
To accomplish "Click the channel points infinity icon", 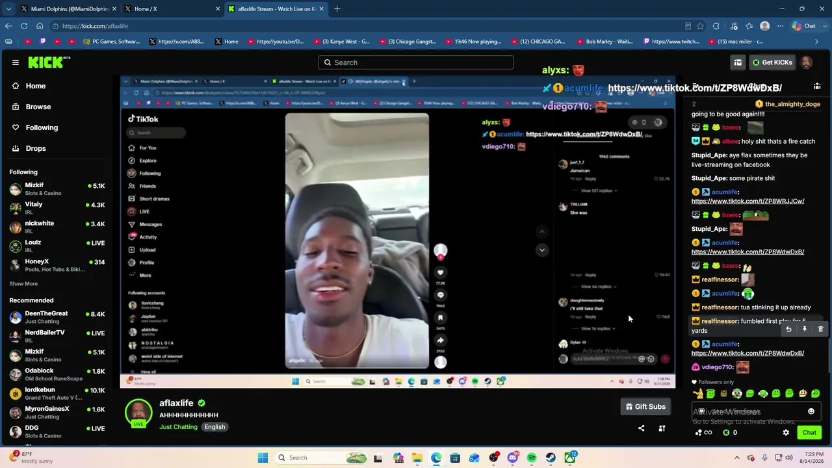I will tap(703, 432).
